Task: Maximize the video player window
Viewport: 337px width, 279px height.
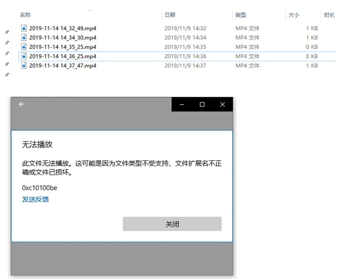Action: click(x=202, y=104)
